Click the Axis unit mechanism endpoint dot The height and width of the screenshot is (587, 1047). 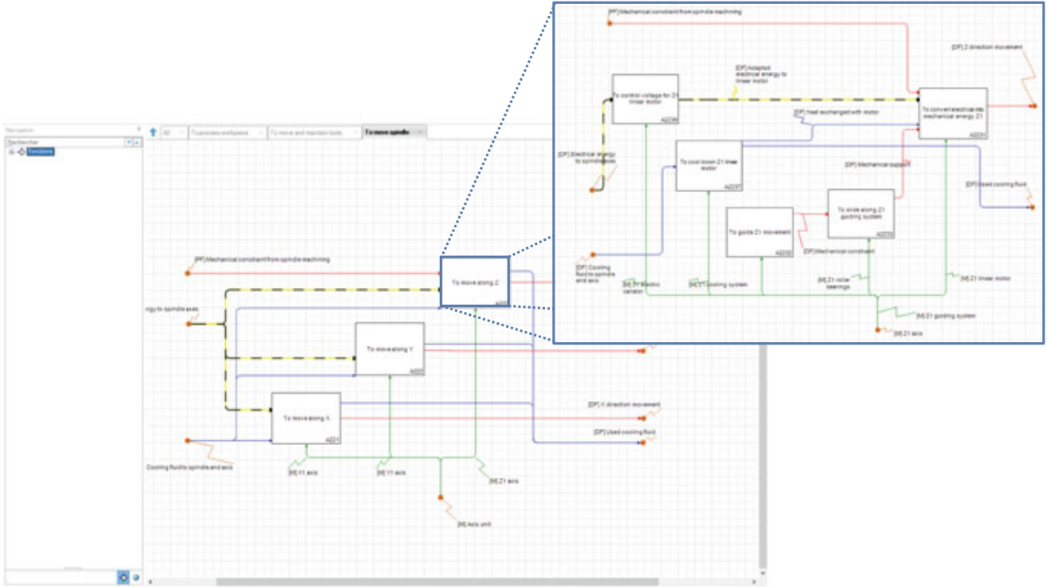click(440, 498)
